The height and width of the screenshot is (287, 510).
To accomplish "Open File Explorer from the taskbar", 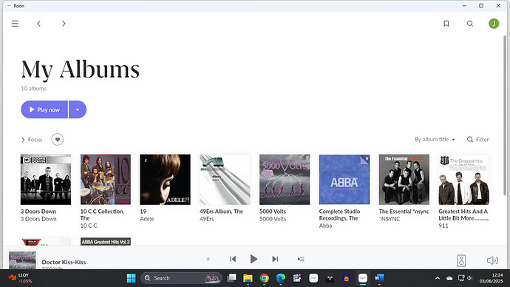I will point(248,278).
